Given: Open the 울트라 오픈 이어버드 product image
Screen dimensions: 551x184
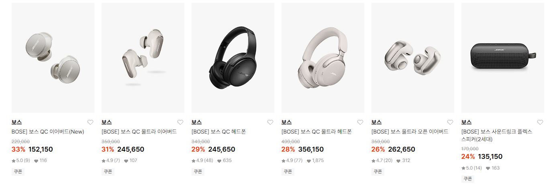Looking at the screenshot, I should click(x=413, y=58).
